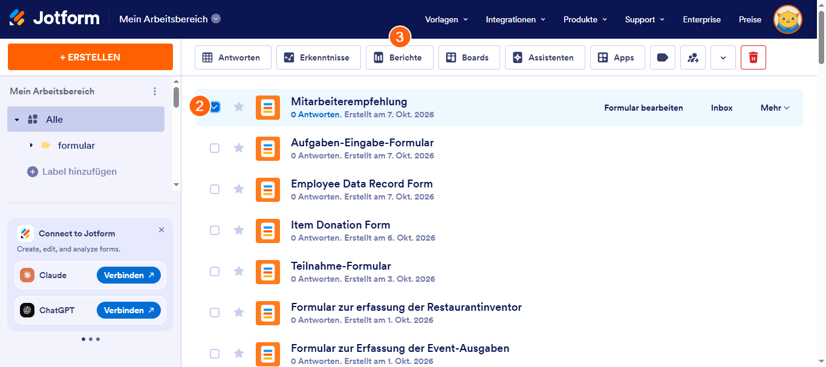Star the Event-Ausgaben form

click(x=239, y=354)
